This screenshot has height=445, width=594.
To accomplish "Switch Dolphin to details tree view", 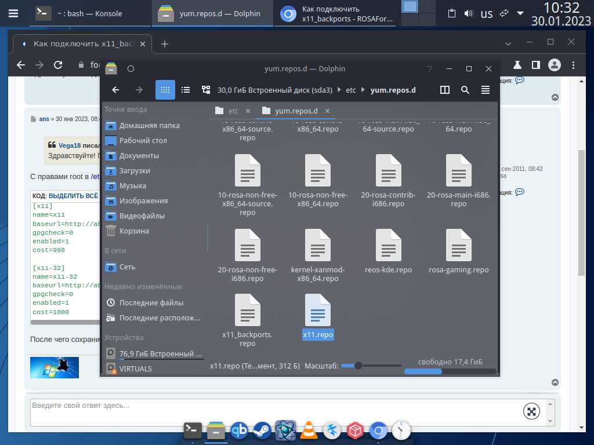I will point(206,90).
